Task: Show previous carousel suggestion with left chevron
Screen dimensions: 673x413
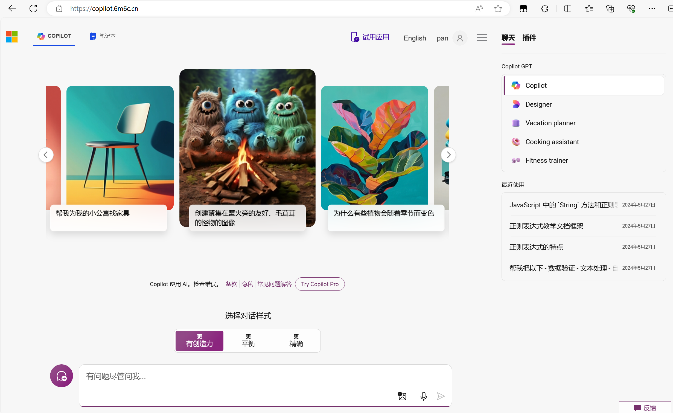Action: (46, 155)
